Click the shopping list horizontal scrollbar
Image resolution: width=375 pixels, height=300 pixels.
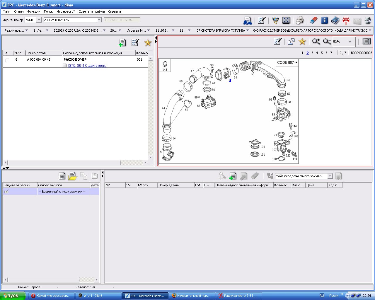51,280
